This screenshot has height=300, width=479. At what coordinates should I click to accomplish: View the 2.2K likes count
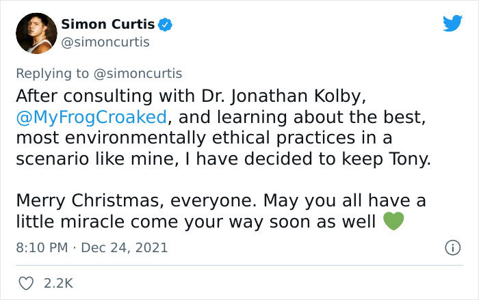[59, 282]
